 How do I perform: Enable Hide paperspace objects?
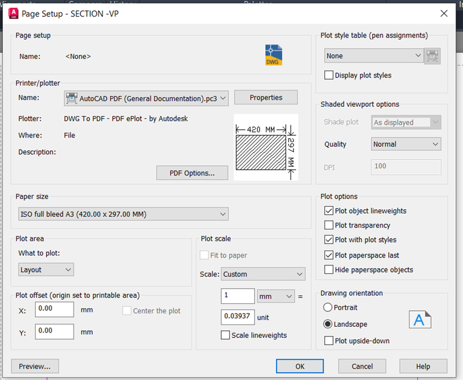[x=329, y=270]
